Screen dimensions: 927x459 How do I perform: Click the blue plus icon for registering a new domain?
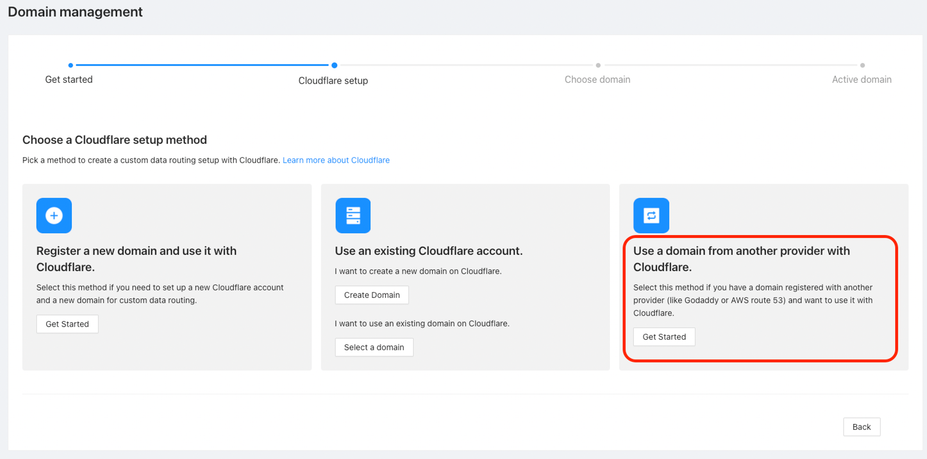point(54,216)
